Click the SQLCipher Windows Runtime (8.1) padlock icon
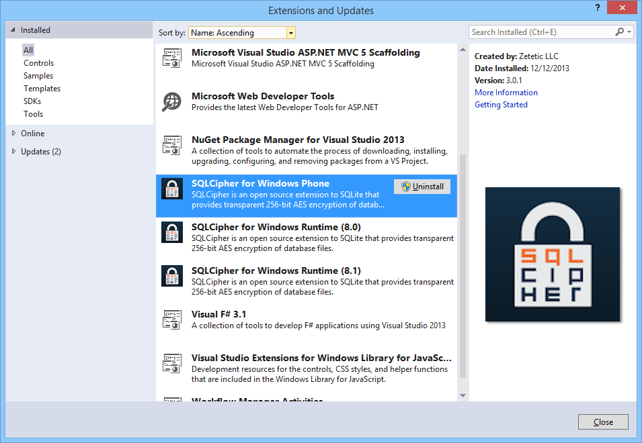The width and height of the screenshot is (642, 443). (x=172, y=277)
